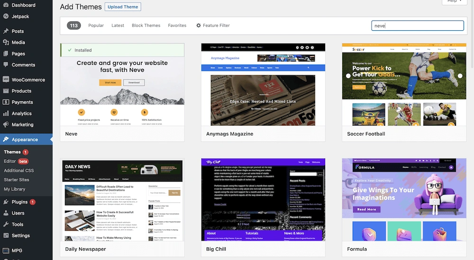Select the Soccer Football theme thumbnail
Screen dimensions: 474x260
tap(404, 85)
